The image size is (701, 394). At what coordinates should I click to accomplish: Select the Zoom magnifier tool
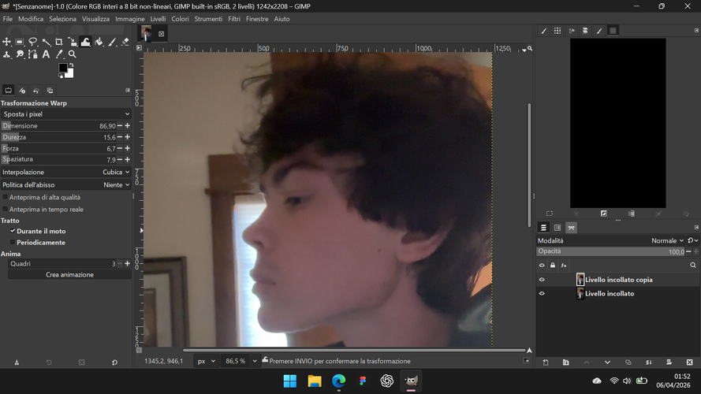click(x=73, y=54)
